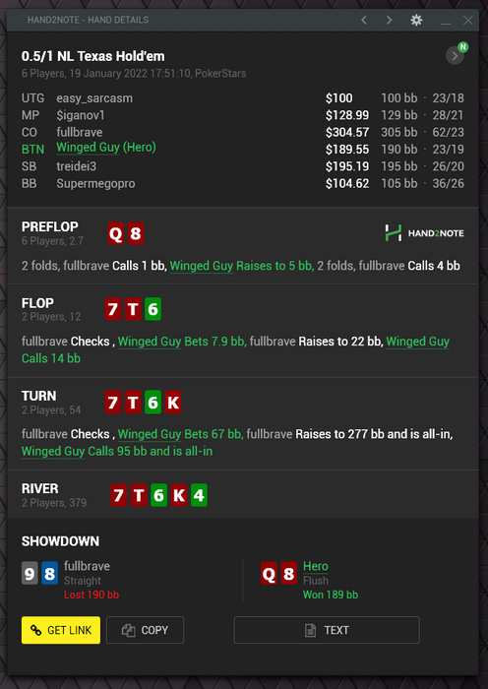Click blue 8 card of fullbrave
This screenshot has width=488, height=689.
49,574
